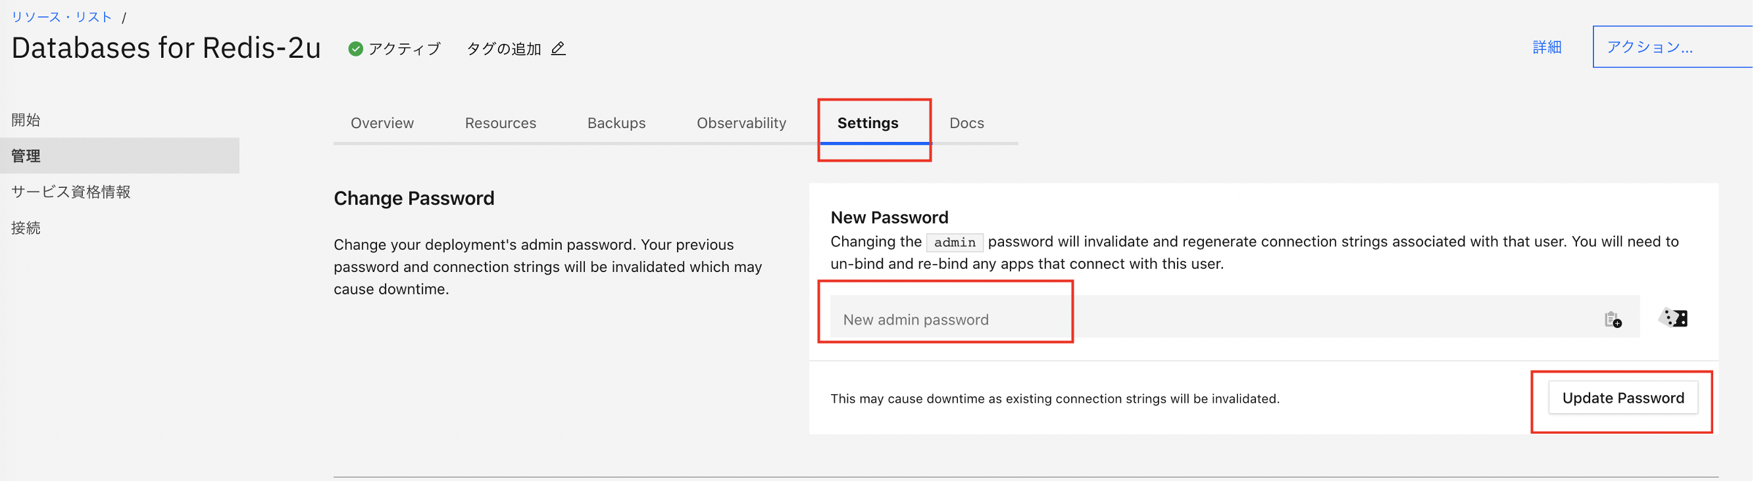Viewport: 1754px width, 481px height.
Task: Go to 接続 in the sidebar
Action: [x=26, y=228]
